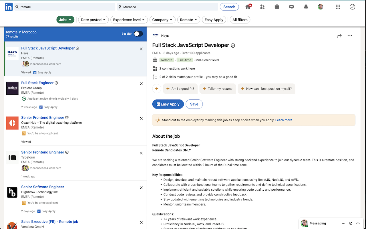Click the Remote tag in job details

167,60
